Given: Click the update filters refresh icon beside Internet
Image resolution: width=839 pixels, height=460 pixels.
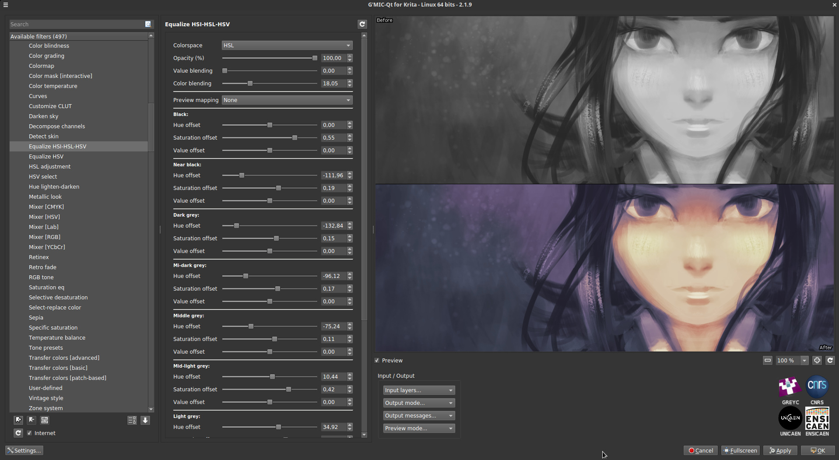Looking at the screenshot, I should (18, 433).
